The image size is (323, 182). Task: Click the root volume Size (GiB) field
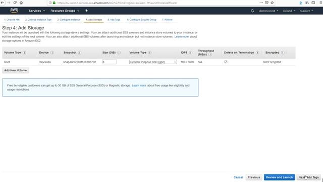[x=110, y=62]
